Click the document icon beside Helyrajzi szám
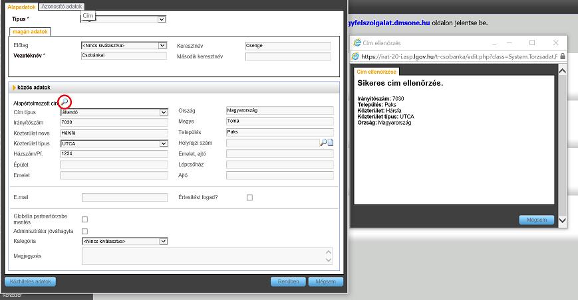 [x=331, y=143]
